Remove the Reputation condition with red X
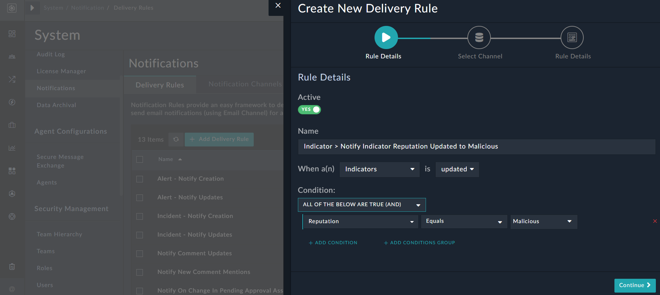Image resolution: width=660 pixels, height=295 pixels. point(655,221)
